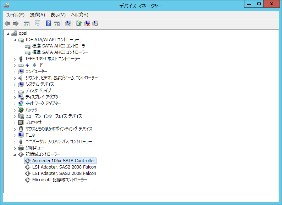Select the first 標準 SATA AHCI コントローラー entry
Screen dimensions: 282x205
click(60, 46)
